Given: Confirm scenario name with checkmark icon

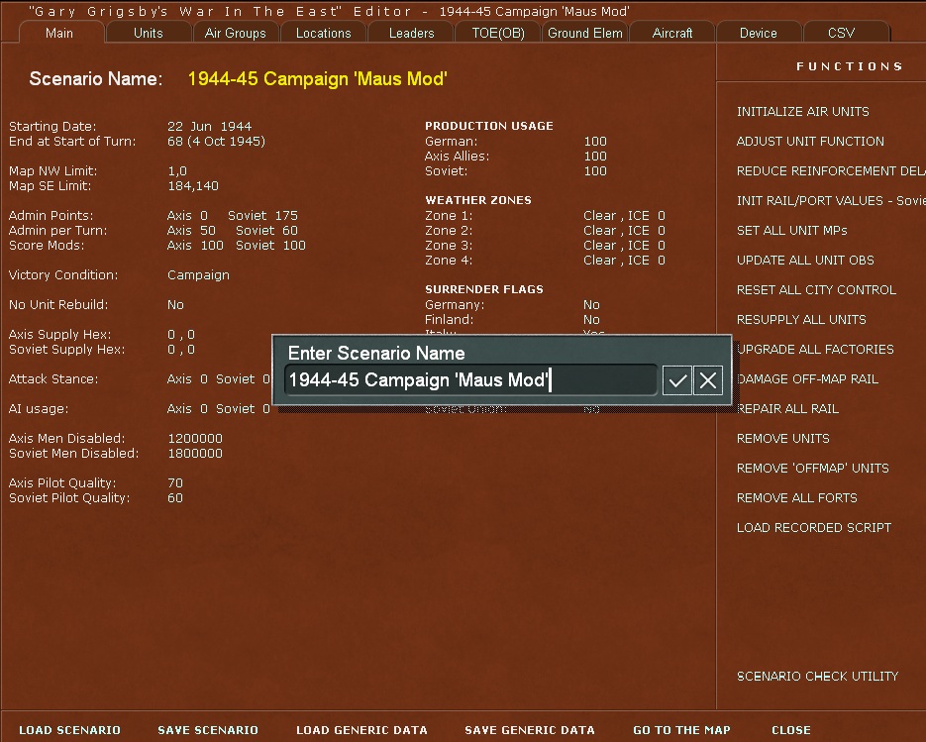Looking at the screenshot, I should (x=676, y=379).
